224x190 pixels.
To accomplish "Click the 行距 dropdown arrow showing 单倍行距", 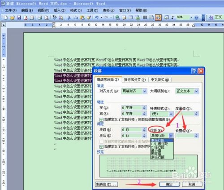I will (x=171, y=136).
